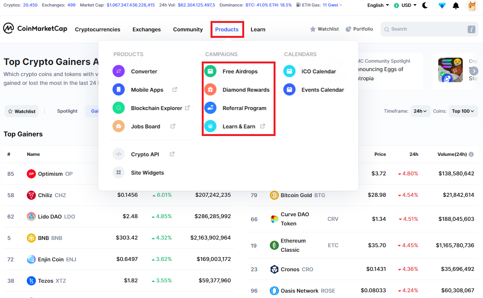Click the Price column header
The width and height of the screenshot is (483, 298).
pyautogui.click(x=380, y=154)
